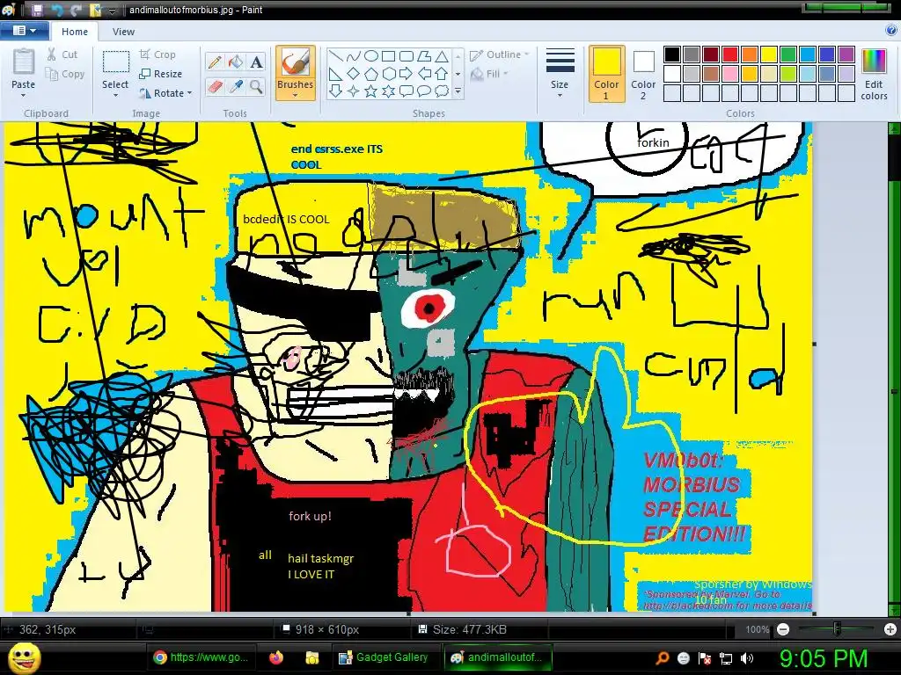Activate the Color 2 selector
The height and width of the screenshot is (675, 901).
[643, 74]
